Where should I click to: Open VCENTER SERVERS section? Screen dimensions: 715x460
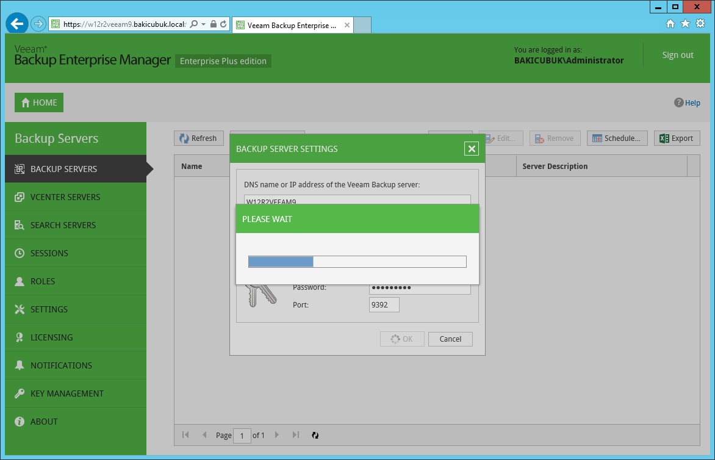click(x=76, y=197)
